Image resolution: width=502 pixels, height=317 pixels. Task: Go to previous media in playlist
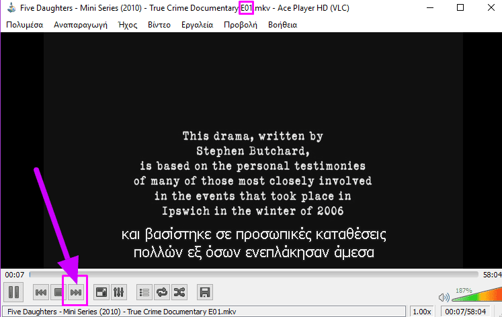[x=41, y=292]
